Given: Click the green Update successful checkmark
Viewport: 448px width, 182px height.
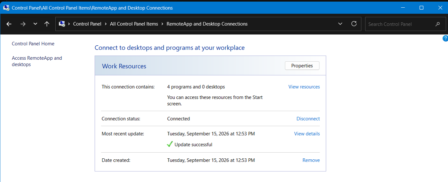Looking at the screenshot, I should tap(170, 144).
